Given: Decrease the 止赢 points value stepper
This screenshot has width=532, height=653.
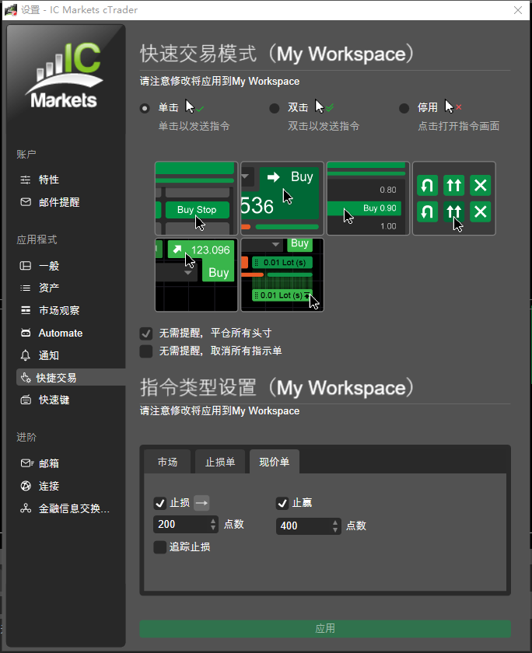Looking at the screenshot, I should tap(335, 529).
